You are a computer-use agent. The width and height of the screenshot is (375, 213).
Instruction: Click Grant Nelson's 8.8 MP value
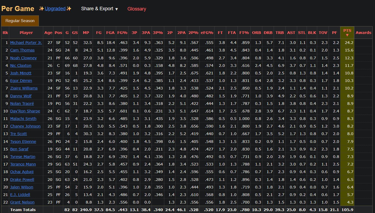pyautogui.click(x=89, y=202)
